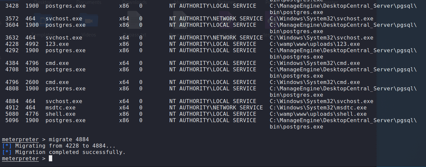Click the "Migrating from 4228 to 4884..." line
The width and height of the screenshot is (426, 167).
[65, 146]
